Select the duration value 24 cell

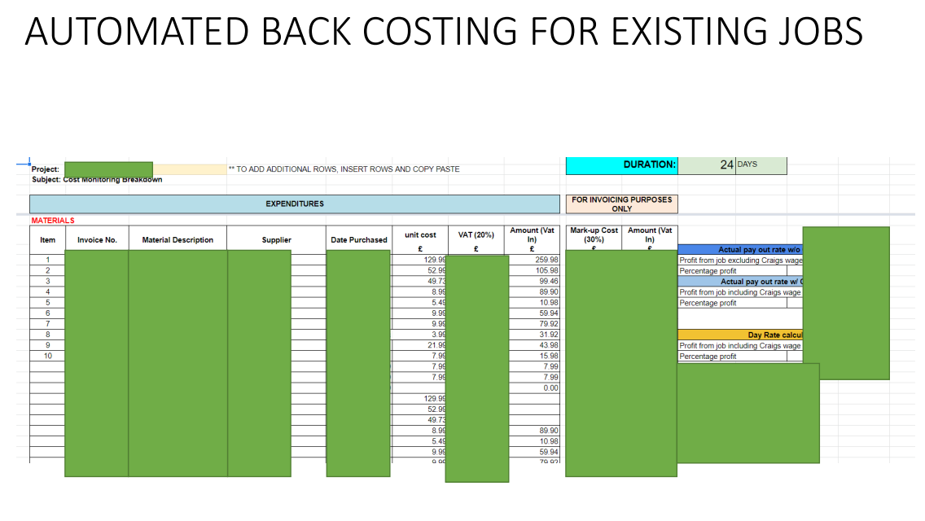tap(707, 165)
